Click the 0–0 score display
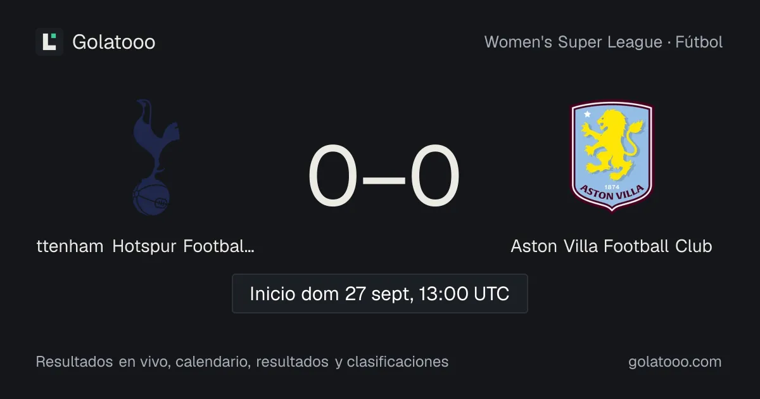This screenshot has width=760, height=399. click(x=384, y=177)
